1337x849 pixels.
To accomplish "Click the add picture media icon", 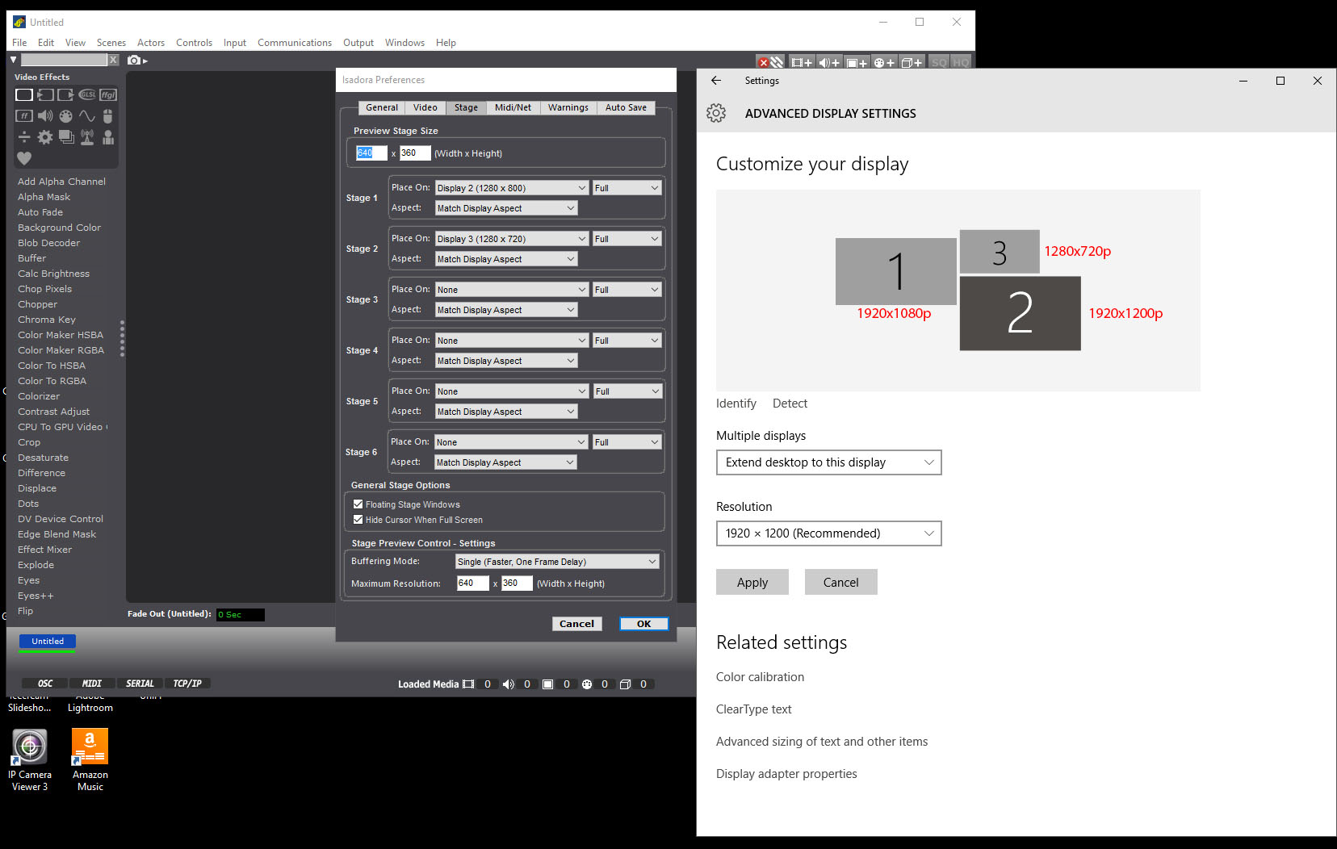I will coord(857,62).
